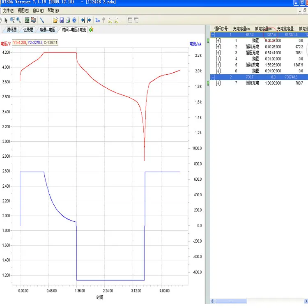Add a new chart tab with green plus
308x308 pixels.
pyautogui.click(x=91, y=30)
